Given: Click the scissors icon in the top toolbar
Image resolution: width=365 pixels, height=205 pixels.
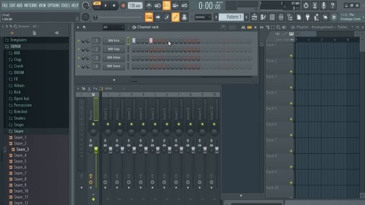Looking at the screenshot, I should (x=315, y=5).
